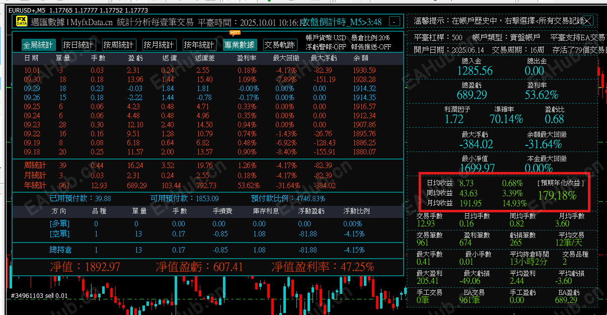The height and width of the screenshot is (315, 607).
Task: Close the 溫馨提示 panel with the X
Action: (x=588, y=21)
